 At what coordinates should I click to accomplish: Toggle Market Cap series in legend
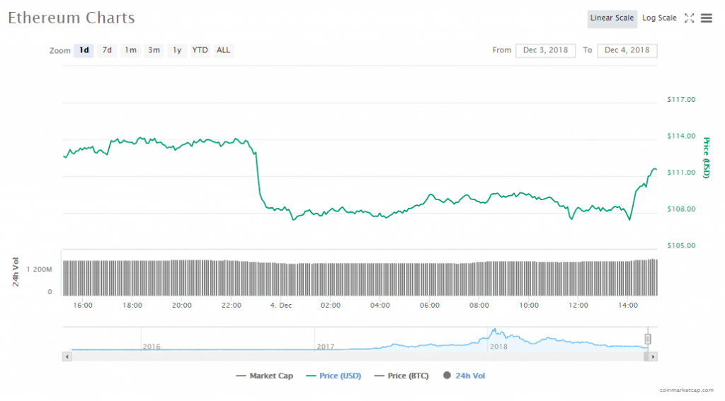(265, 376)
